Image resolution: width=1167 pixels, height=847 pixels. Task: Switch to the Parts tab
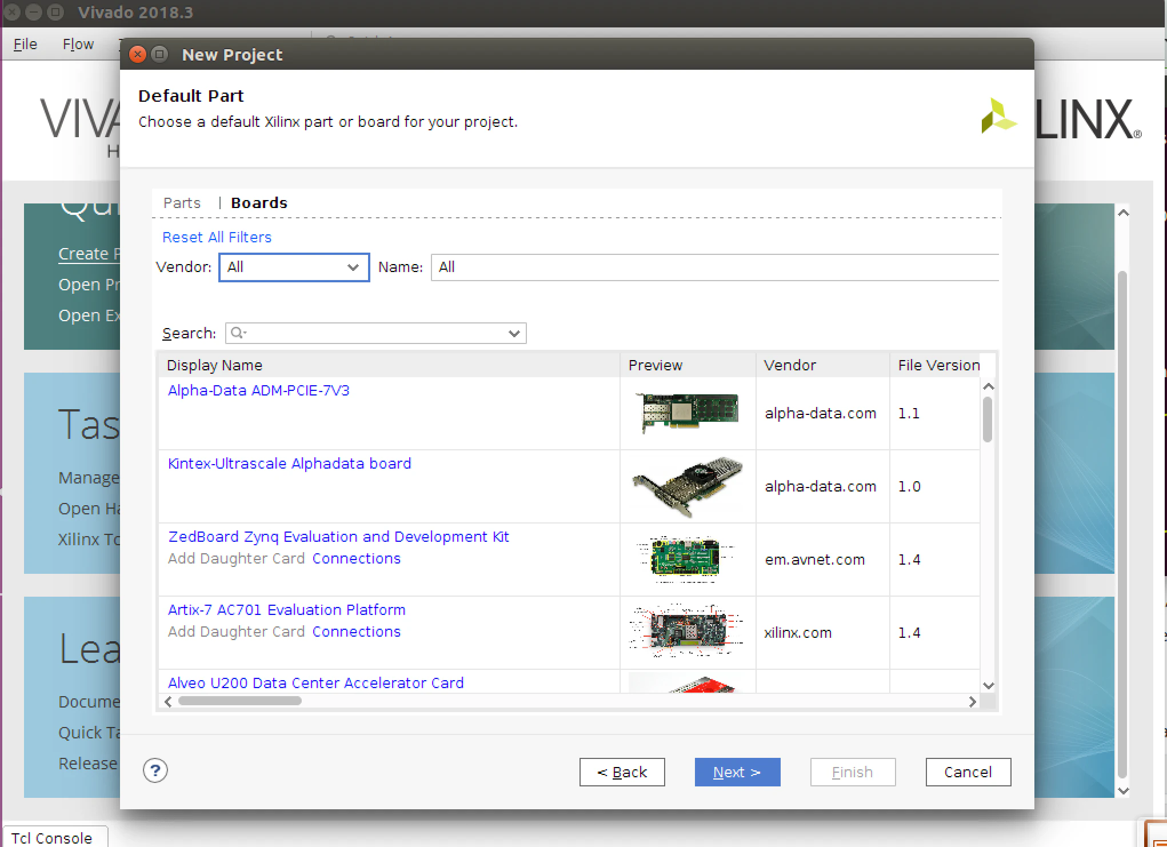(182, 203)
